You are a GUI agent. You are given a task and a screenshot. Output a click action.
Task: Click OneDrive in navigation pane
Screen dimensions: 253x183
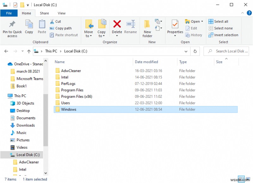[26, 64]
